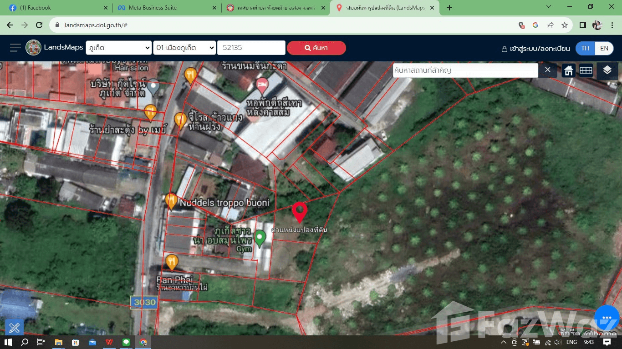Click the green Gym map marker
The height and width of the screenshot is (349, 622).
coord(260,238)
